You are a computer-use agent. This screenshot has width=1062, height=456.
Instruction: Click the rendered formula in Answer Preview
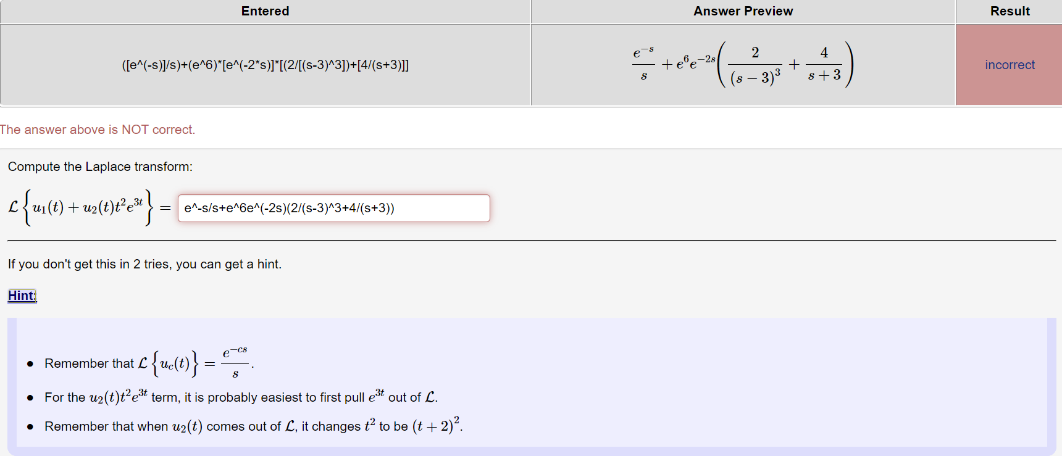click(x=741, y=63)
